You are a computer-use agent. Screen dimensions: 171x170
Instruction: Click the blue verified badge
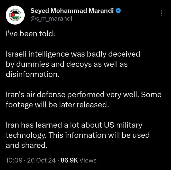click(119, 11)
